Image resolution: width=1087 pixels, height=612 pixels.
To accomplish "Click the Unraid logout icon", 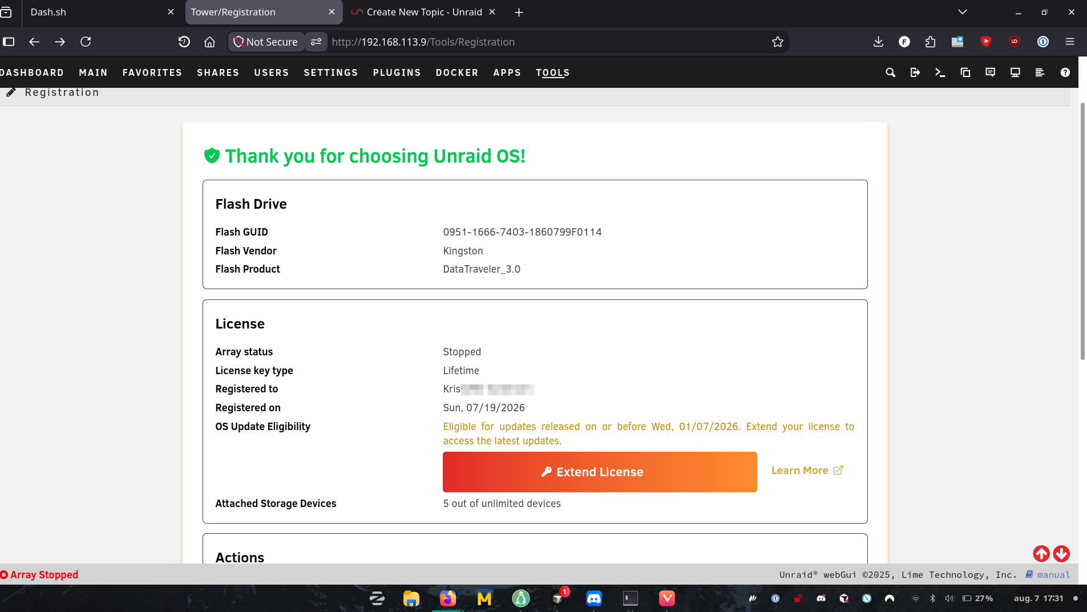I will [x=915, y=72].
